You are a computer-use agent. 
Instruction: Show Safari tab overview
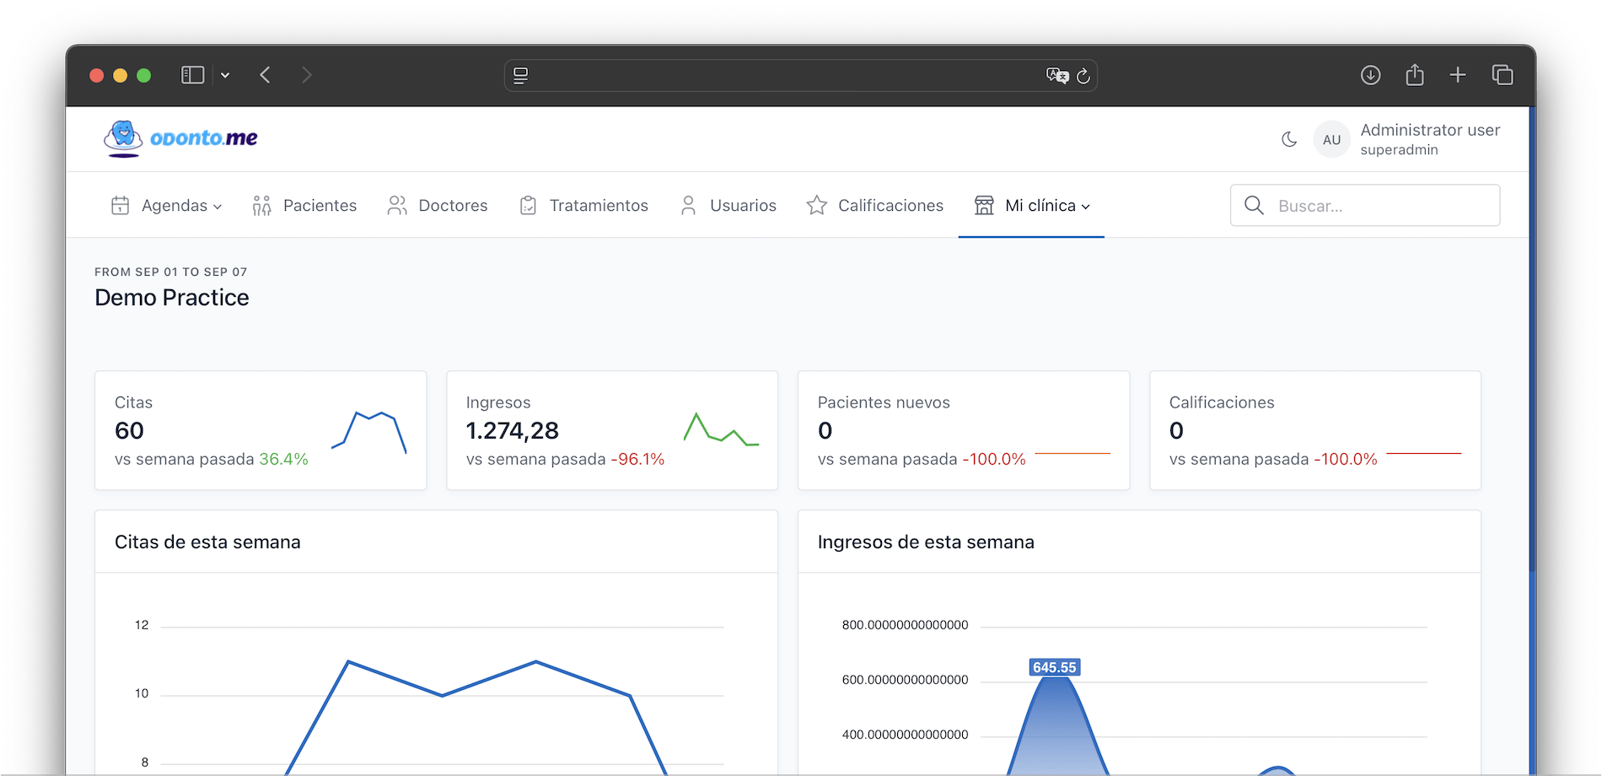(1503, 75)
